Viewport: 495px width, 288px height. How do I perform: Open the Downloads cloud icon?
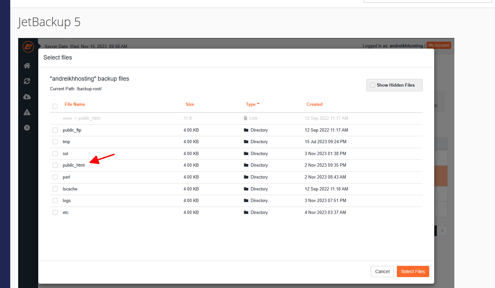coord(27,97)
